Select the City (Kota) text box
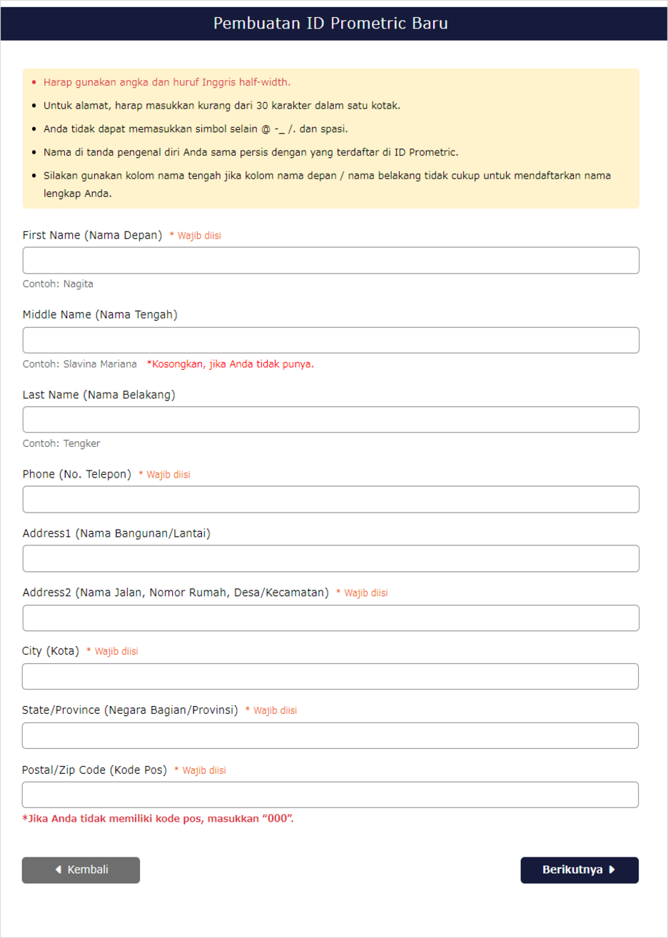This screenshot has height=938, width=668. pyautogui.click(x=330, y=677)
